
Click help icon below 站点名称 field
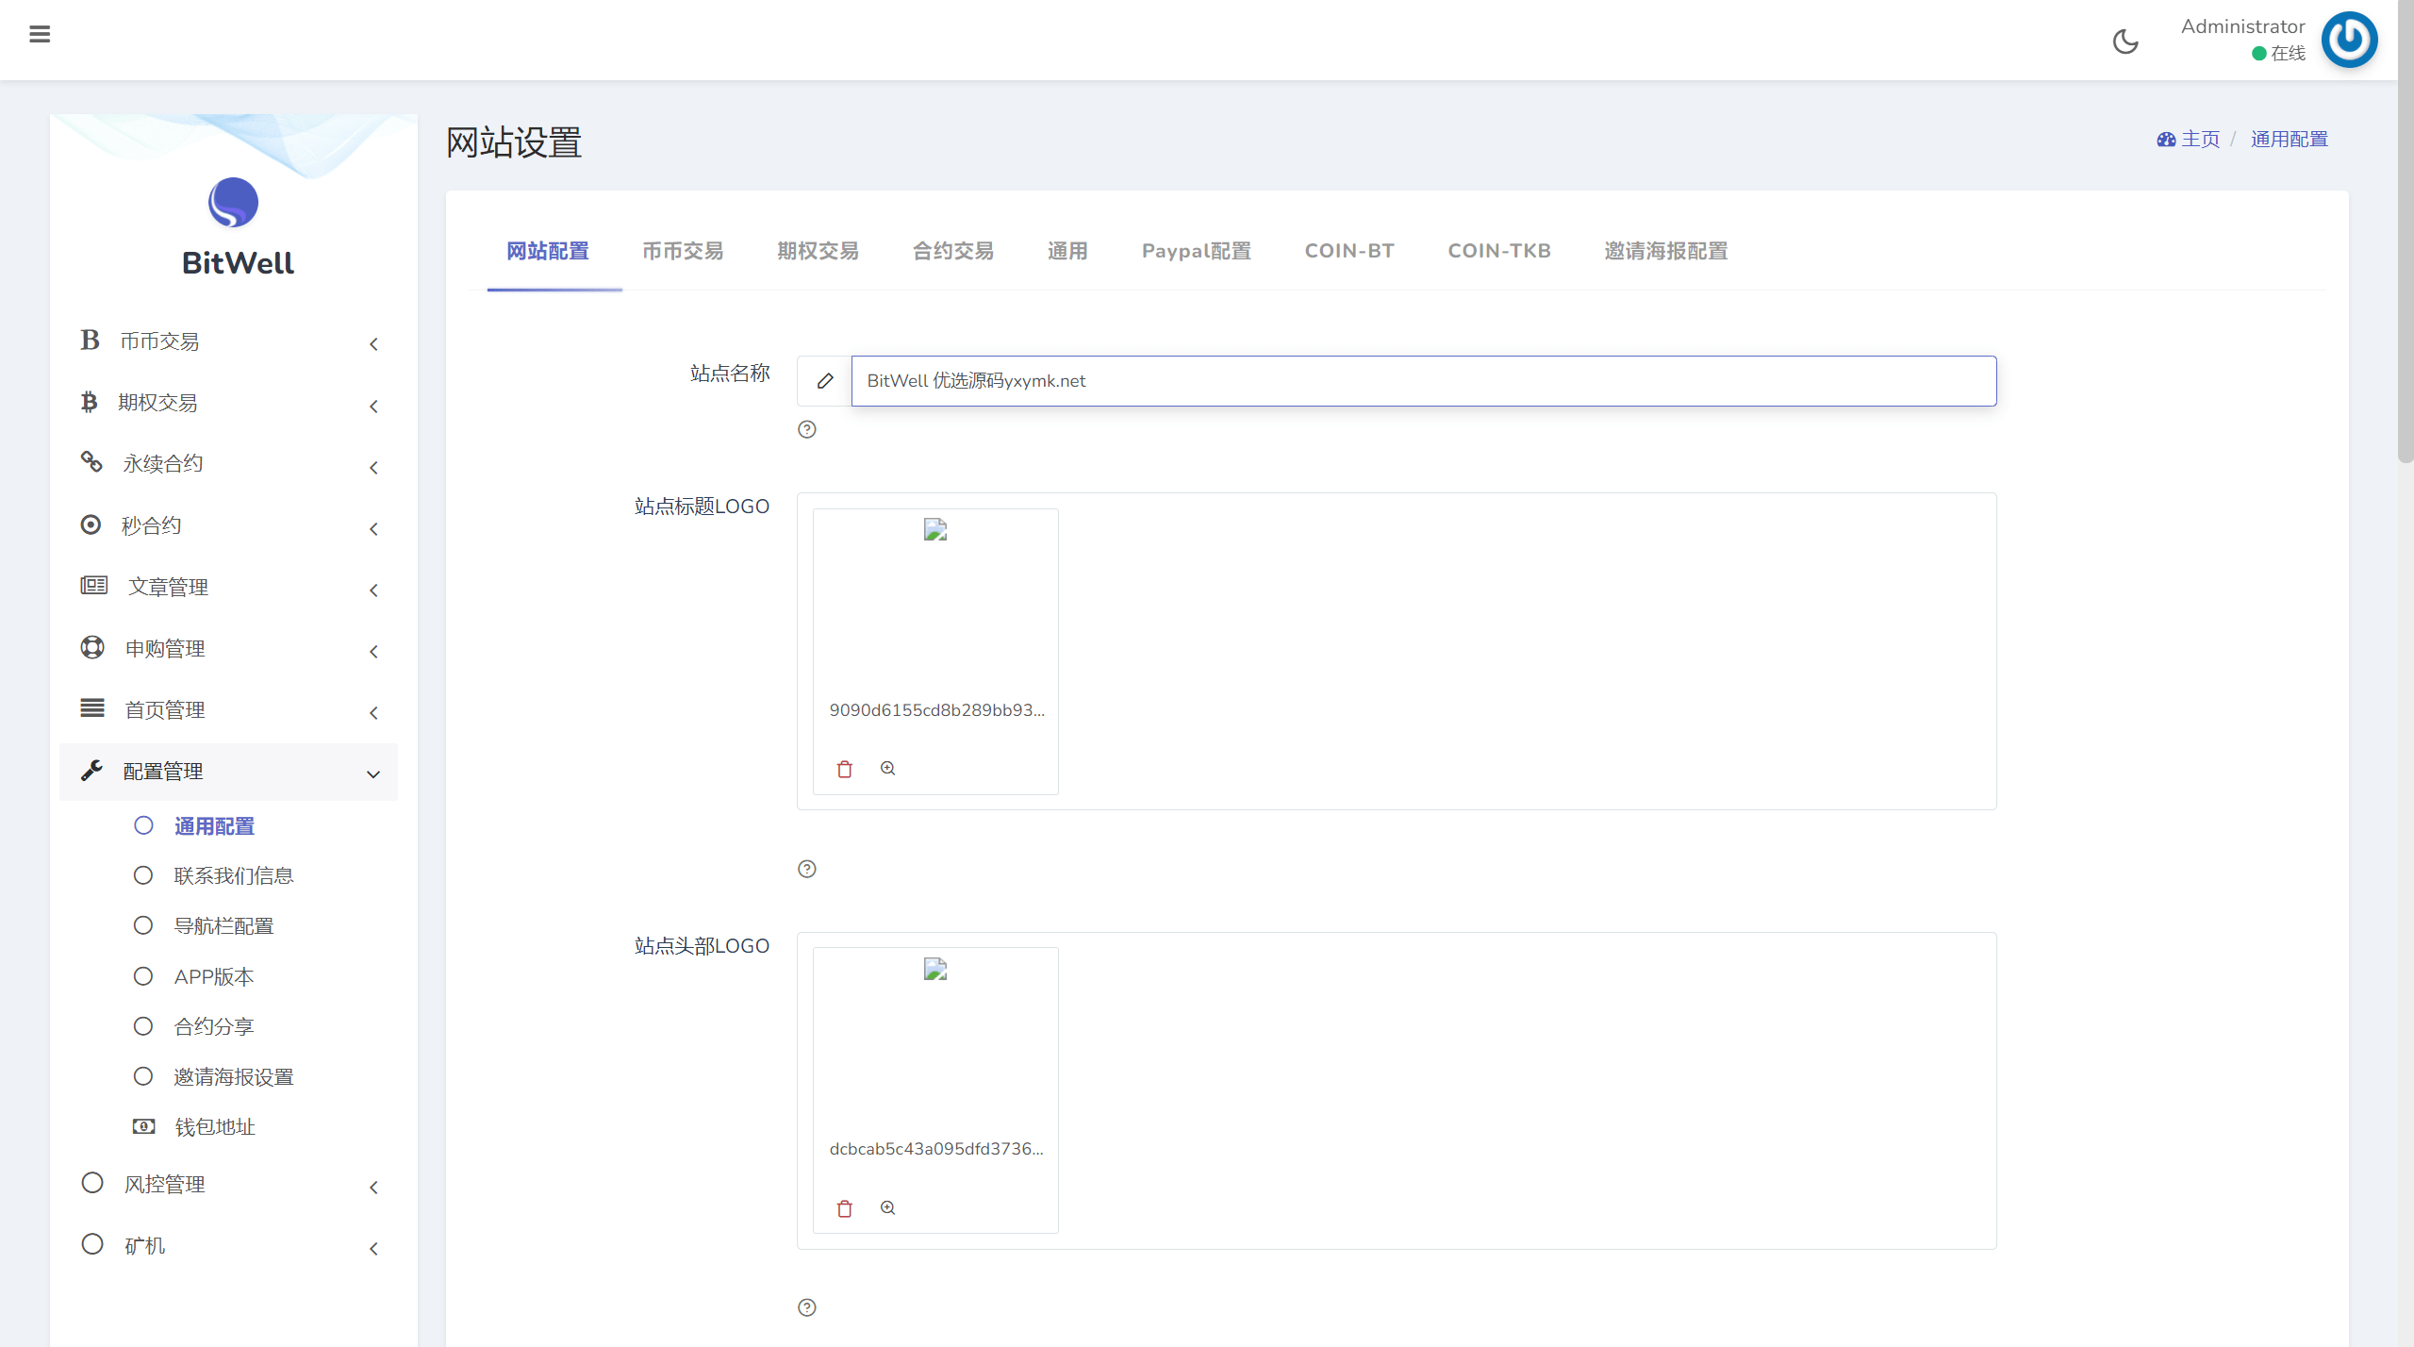[807, 430]
